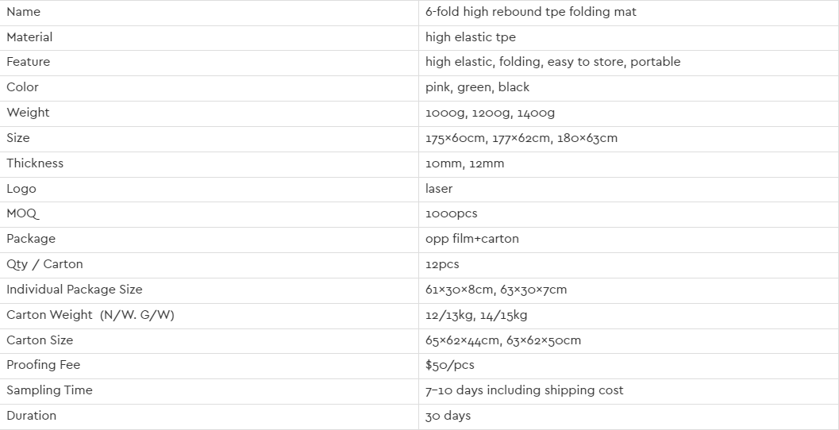Select the 'Qty / Carton' label
Screen dimensions: 839x430
(44, 264)
